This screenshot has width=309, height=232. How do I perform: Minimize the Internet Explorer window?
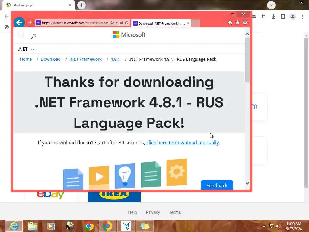click(225, 14)
